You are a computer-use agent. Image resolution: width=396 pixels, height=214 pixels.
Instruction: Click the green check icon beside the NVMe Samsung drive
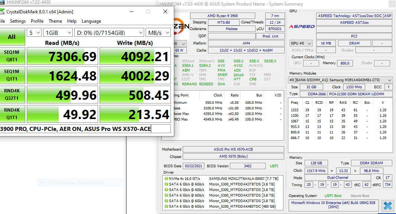pos(166,178)
